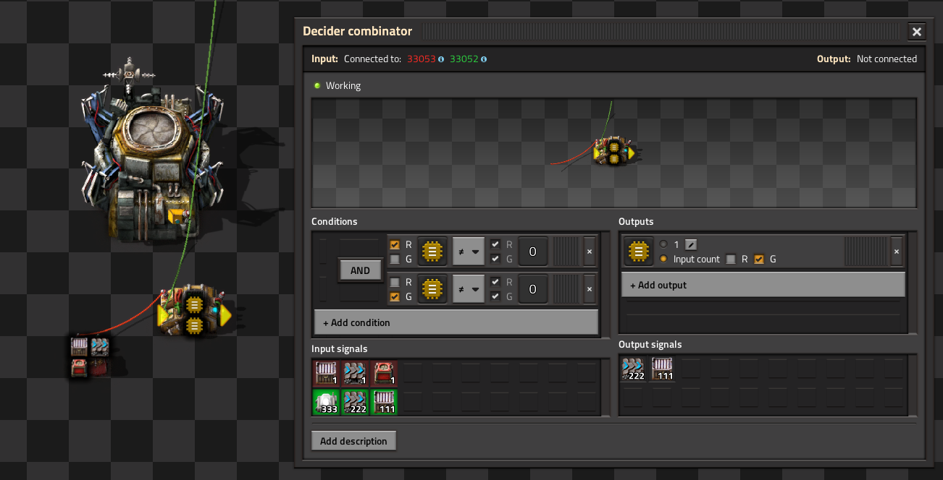Check second condition's left R wire checkbox
This screenshot has height=480, width=943.
pos(395,283)
